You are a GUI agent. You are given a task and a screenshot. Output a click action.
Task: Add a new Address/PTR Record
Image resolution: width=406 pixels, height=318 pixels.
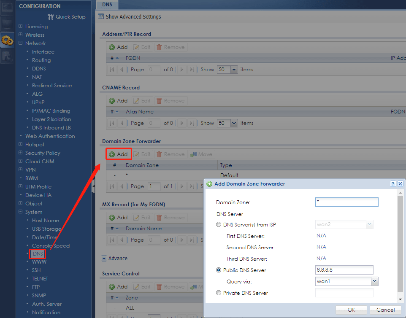point(118,47)
